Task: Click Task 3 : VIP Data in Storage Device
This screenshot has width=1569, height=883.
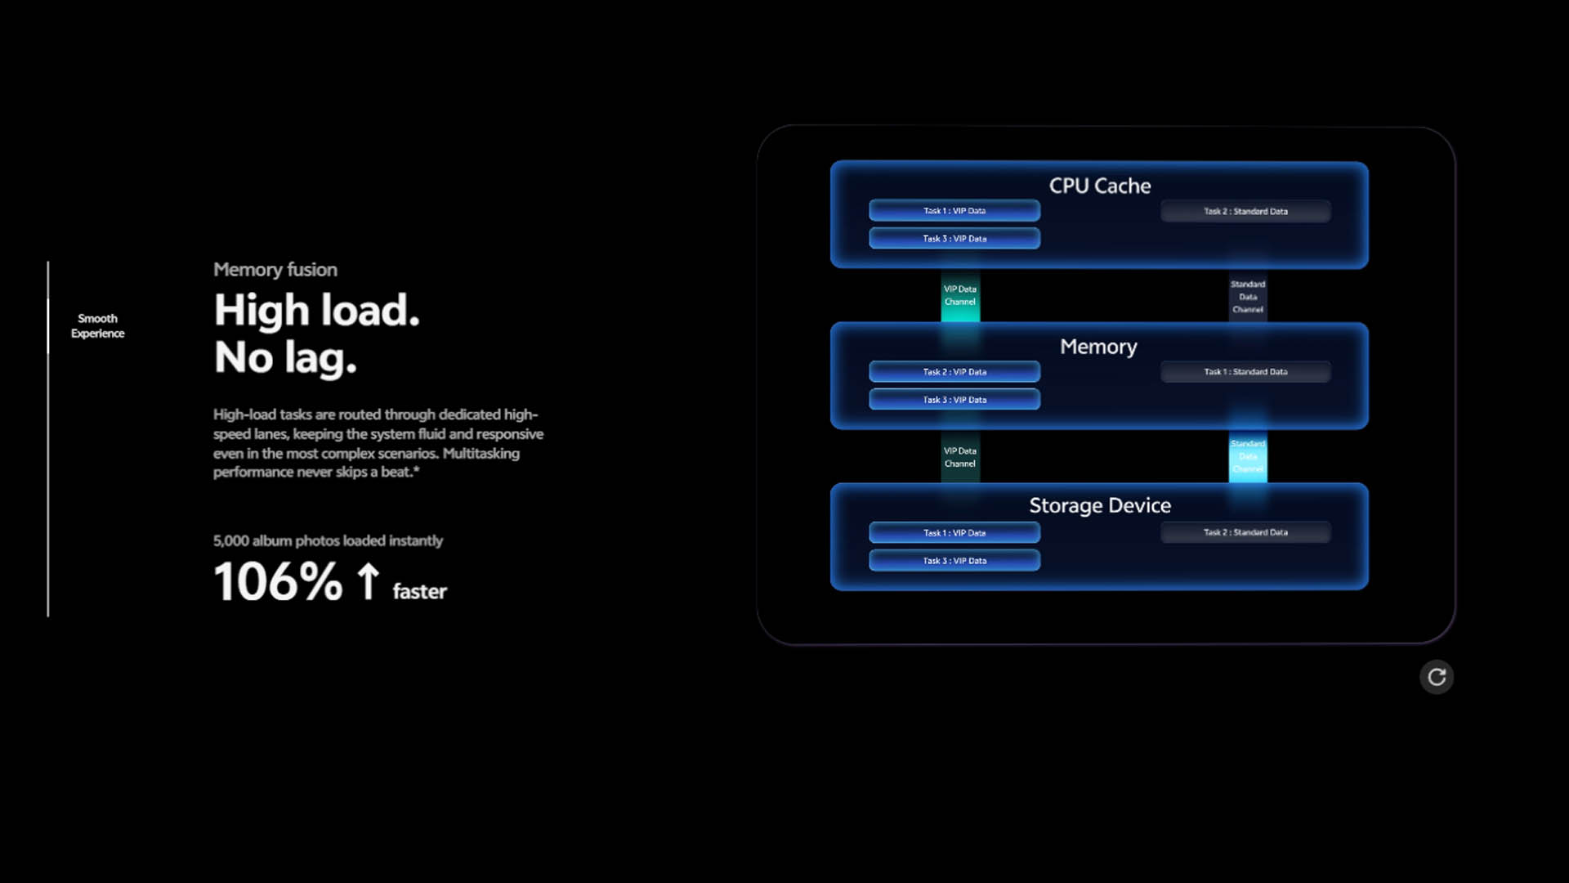Action: pos(954,561)
